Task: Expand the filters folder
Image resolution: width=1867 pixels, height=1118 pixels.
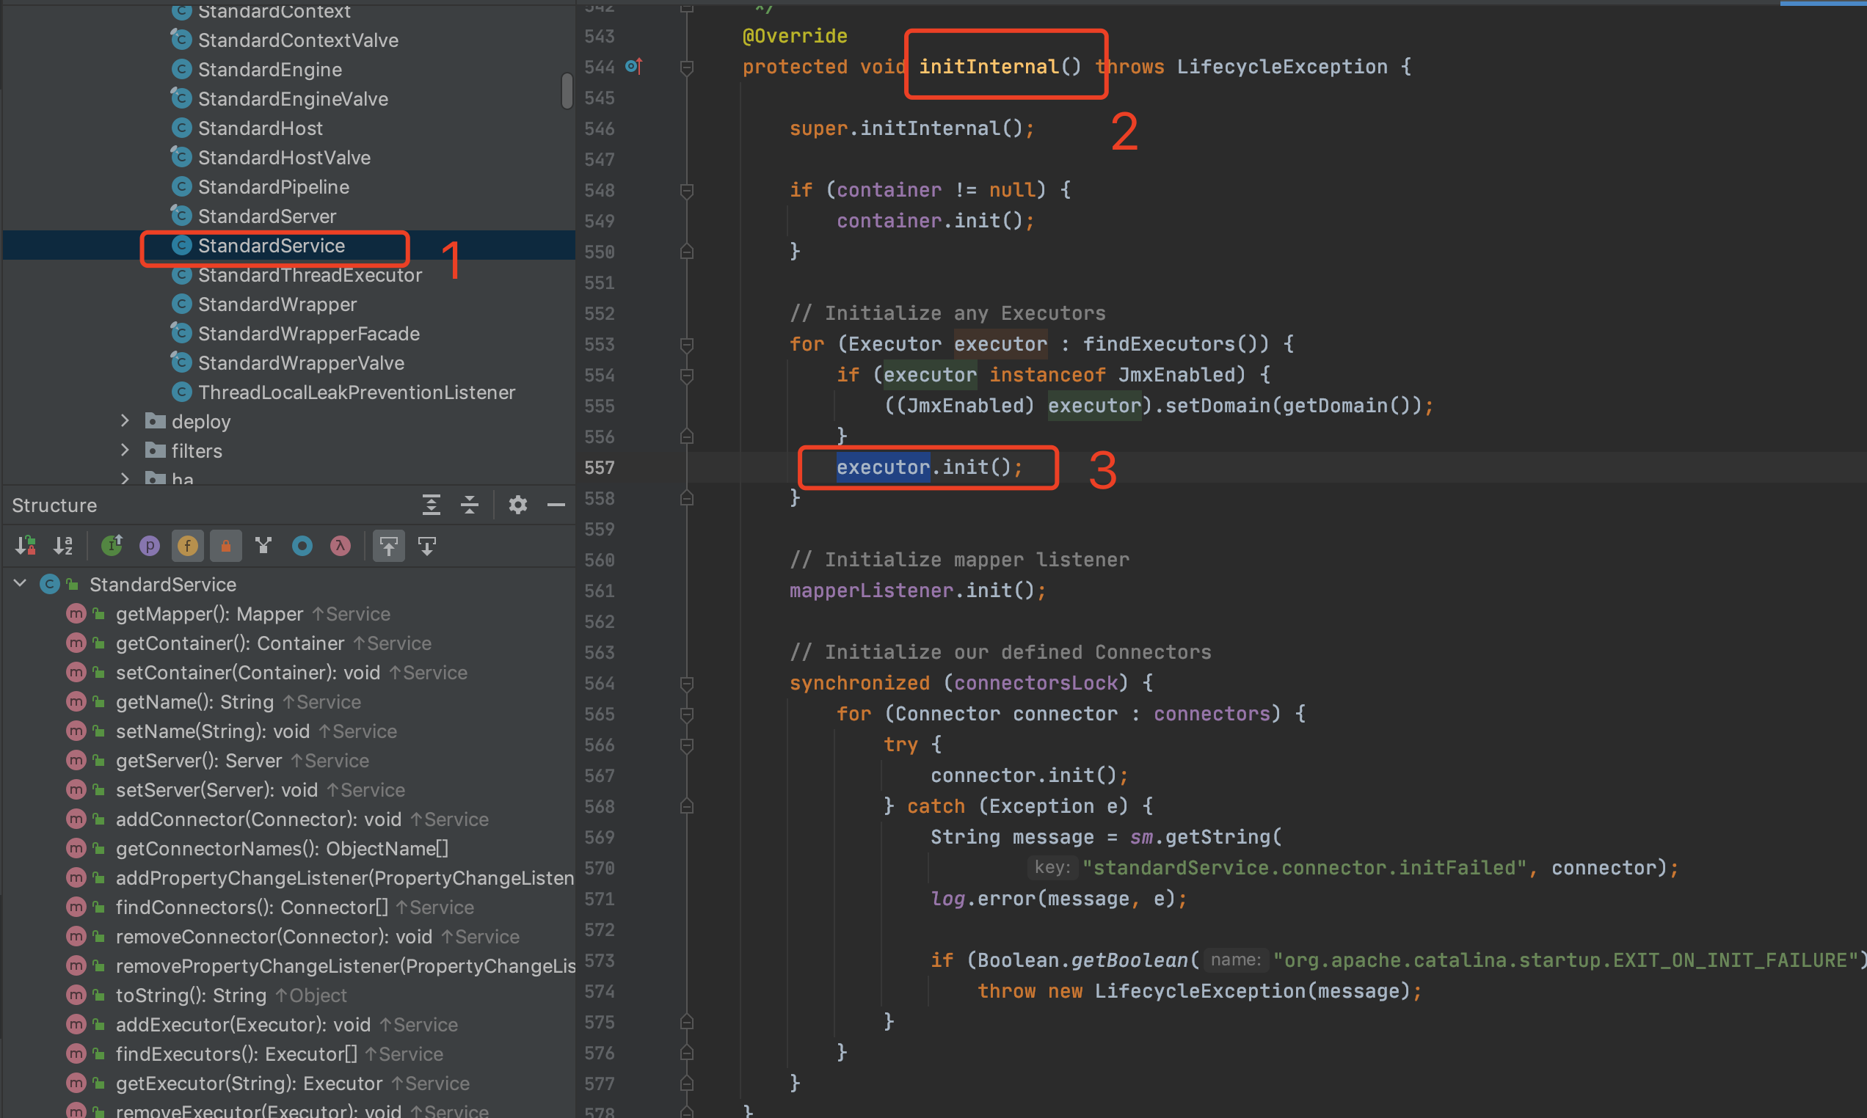Action: coord(125,450)
